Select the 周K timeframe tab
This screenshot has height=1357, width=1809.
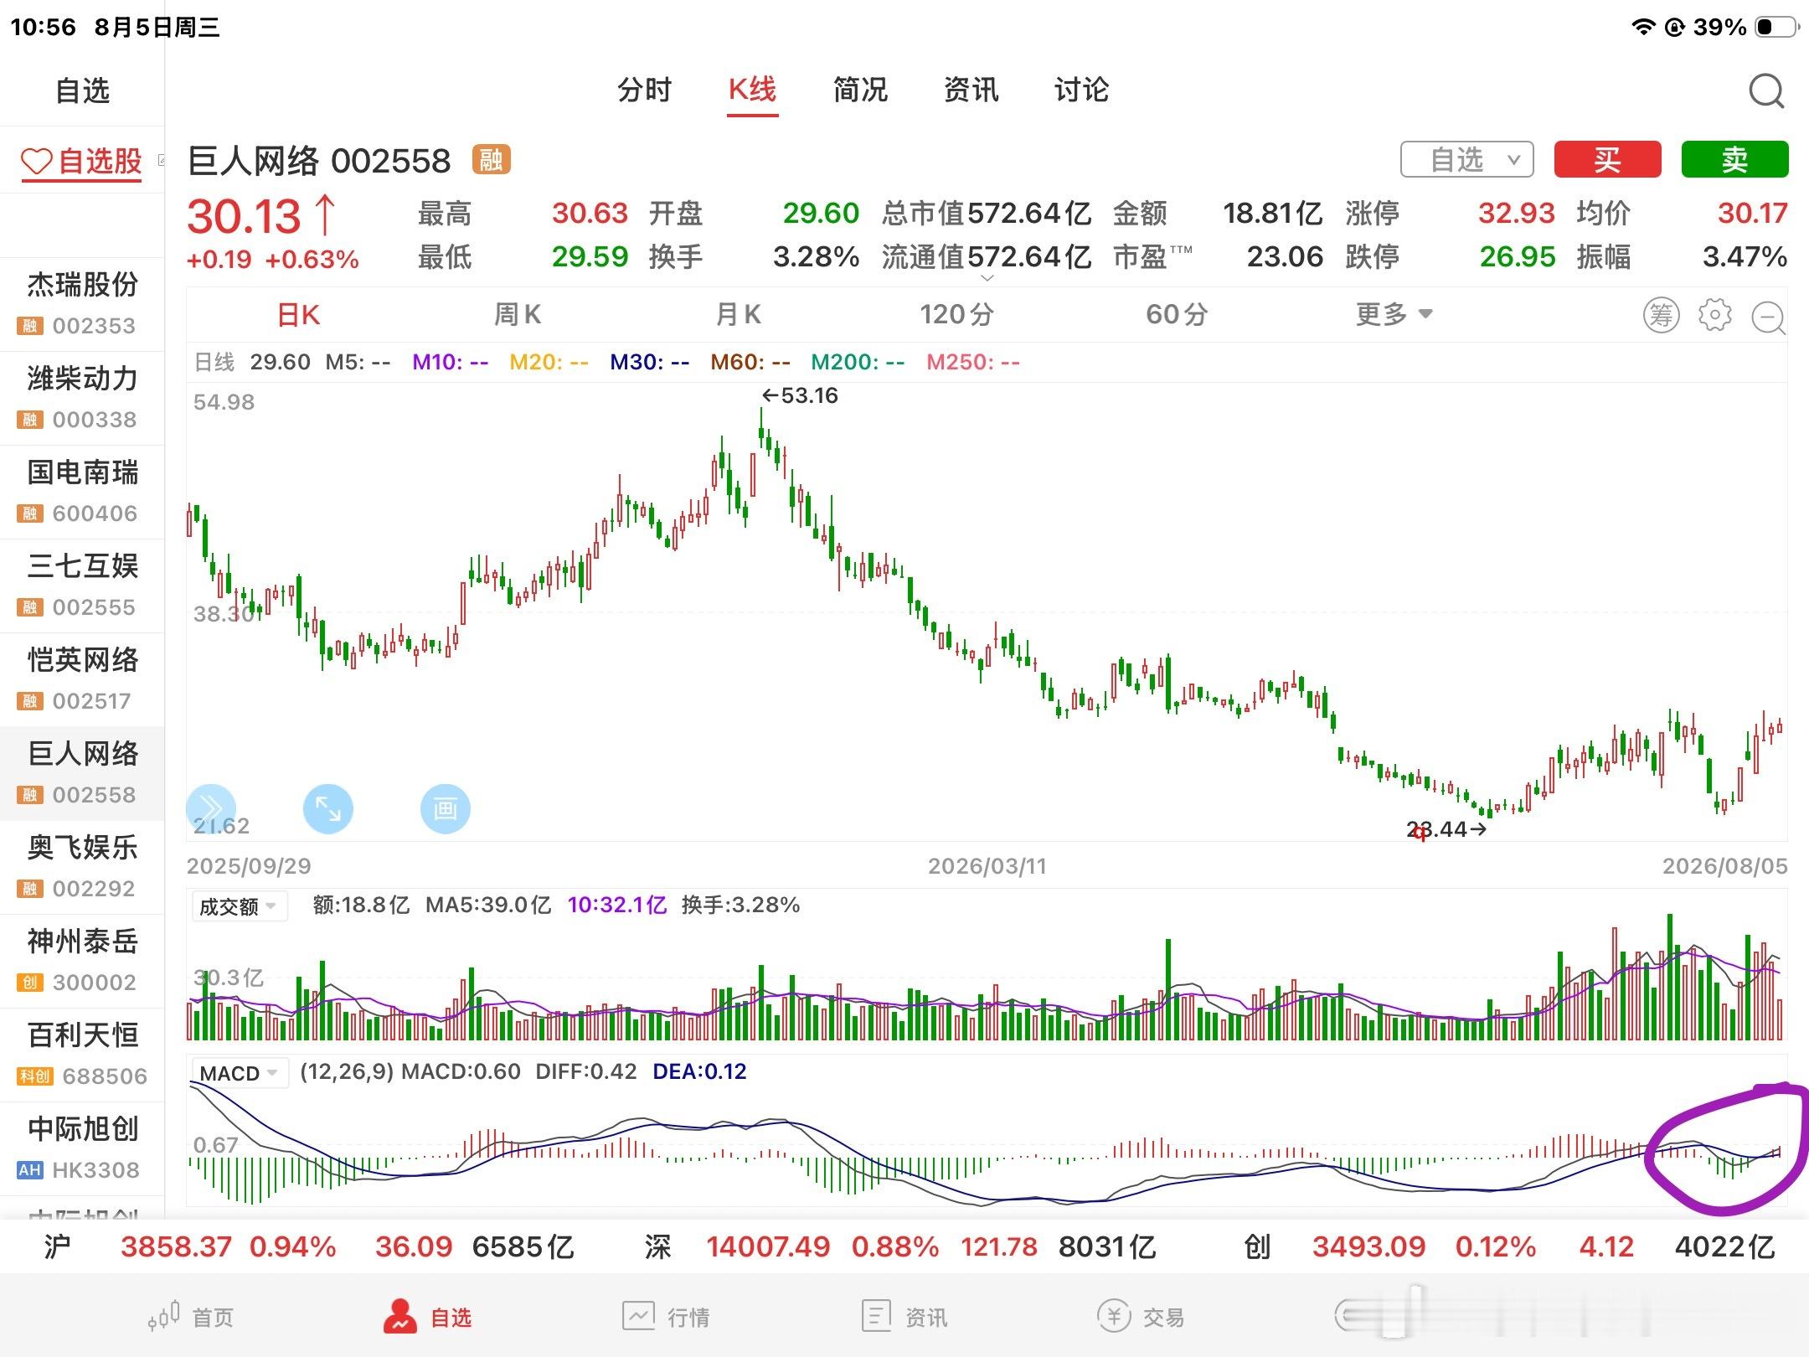517,314
